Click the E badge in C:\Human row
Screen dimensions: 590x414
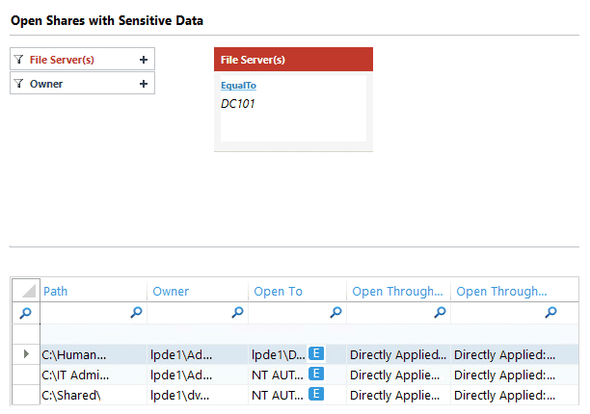[316, 353]
